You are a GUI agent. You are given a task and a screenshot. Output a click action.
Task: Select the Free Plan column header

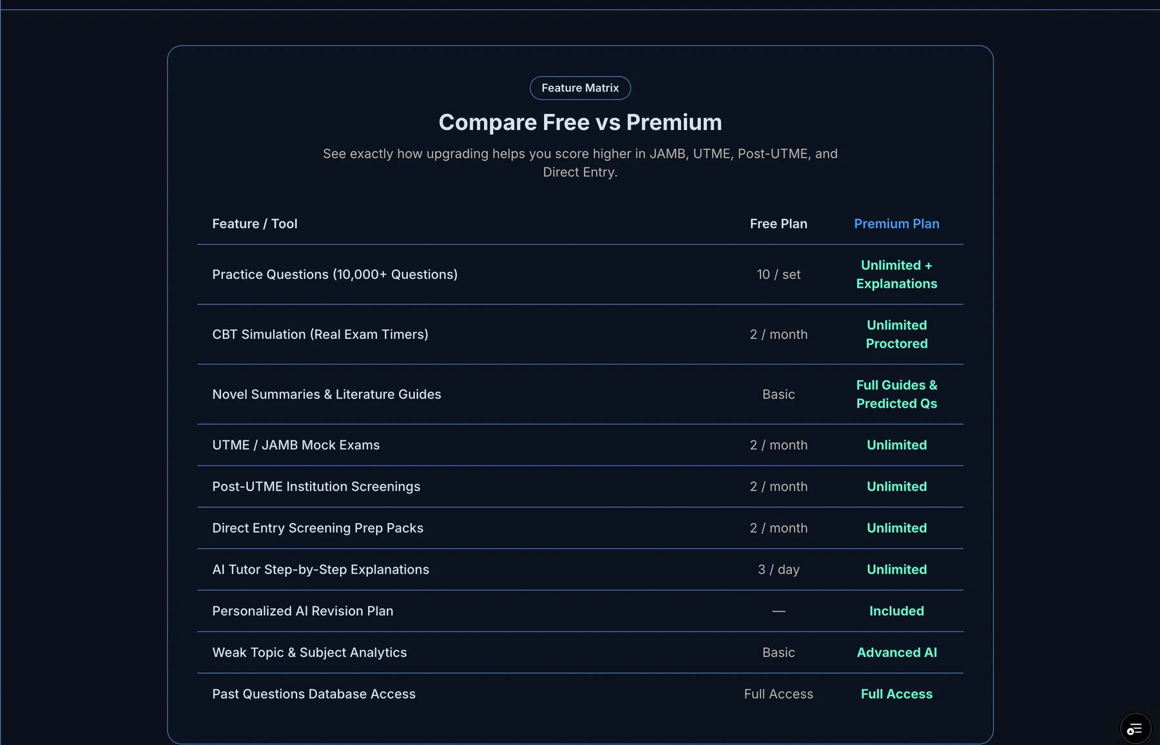778,223
